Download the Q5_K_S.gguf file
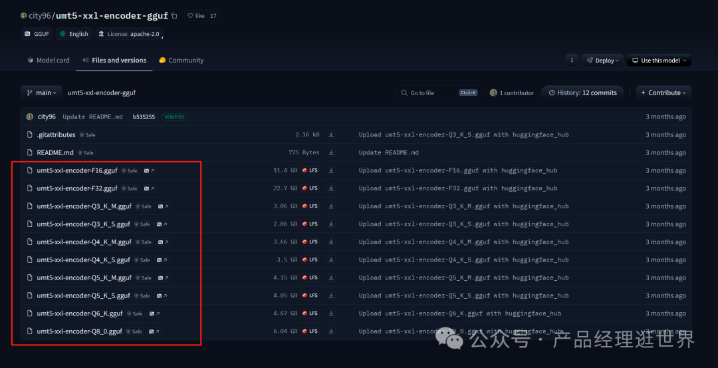The image size is (718, 368). point(331,295)
